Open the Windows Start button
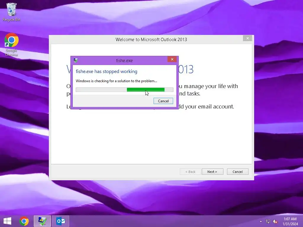The width and height of the screenshot is (303, 227). (7, 221)
